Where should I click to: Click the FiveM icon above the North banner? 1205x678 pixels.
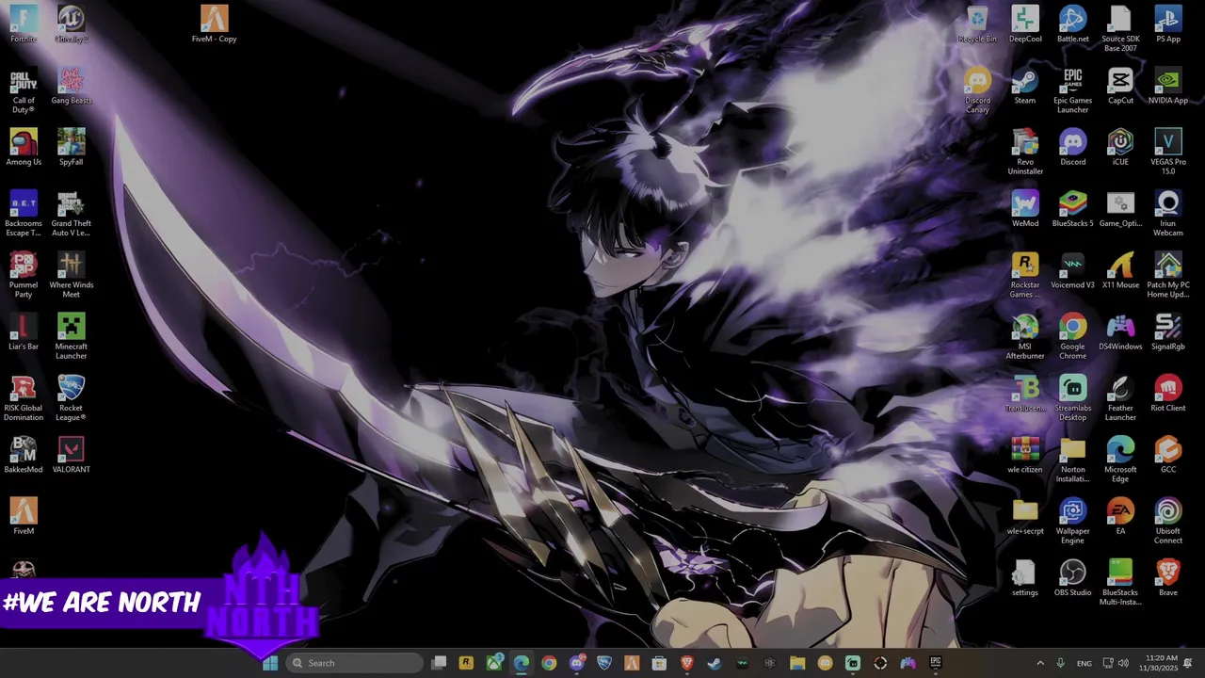point(24,516)
